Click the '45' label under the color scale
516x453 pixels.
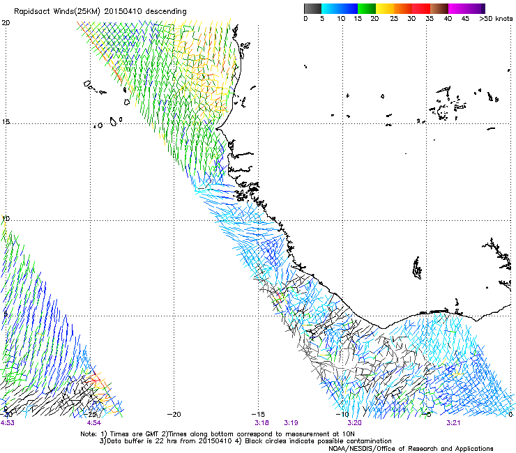point(465,19)
